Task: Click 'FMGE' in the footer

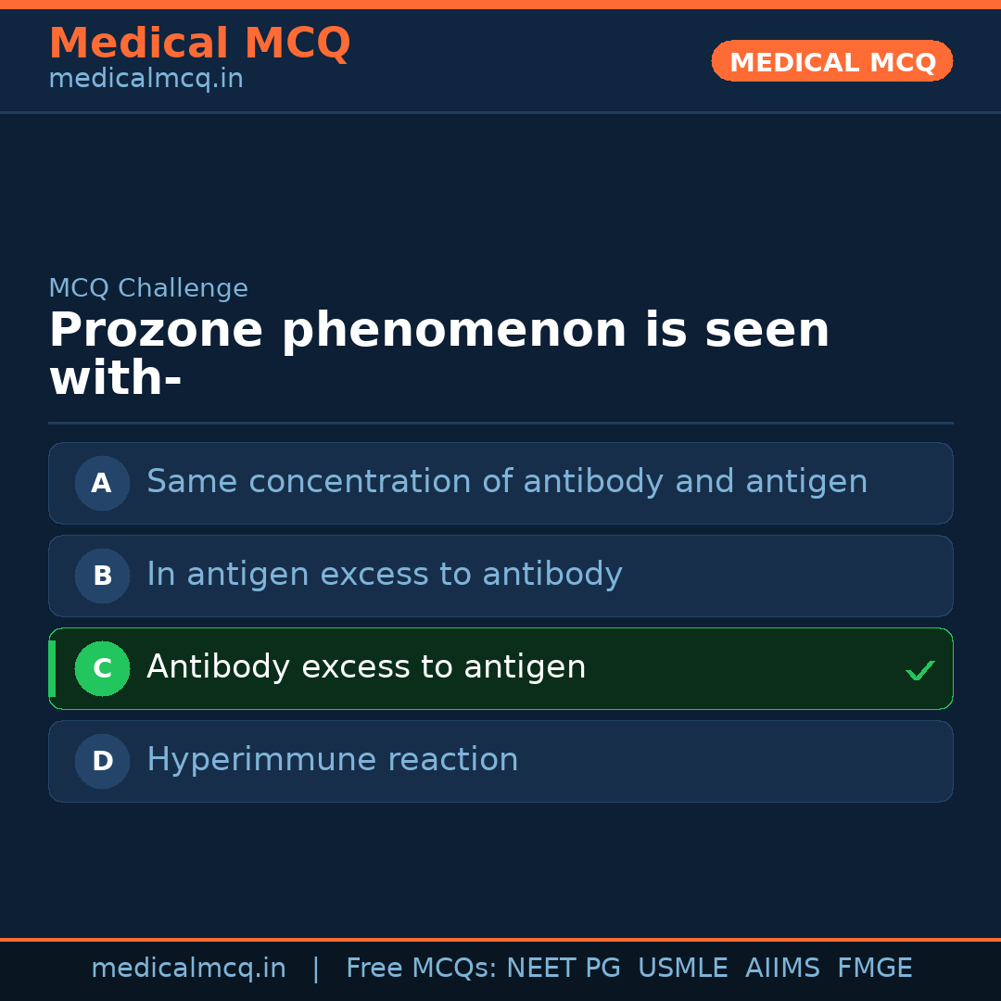Action: 874,969
